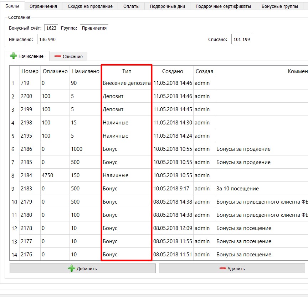Select the cell with number 2177
Viewport: 308px width, 297px height.
click(x=30, y=241)
